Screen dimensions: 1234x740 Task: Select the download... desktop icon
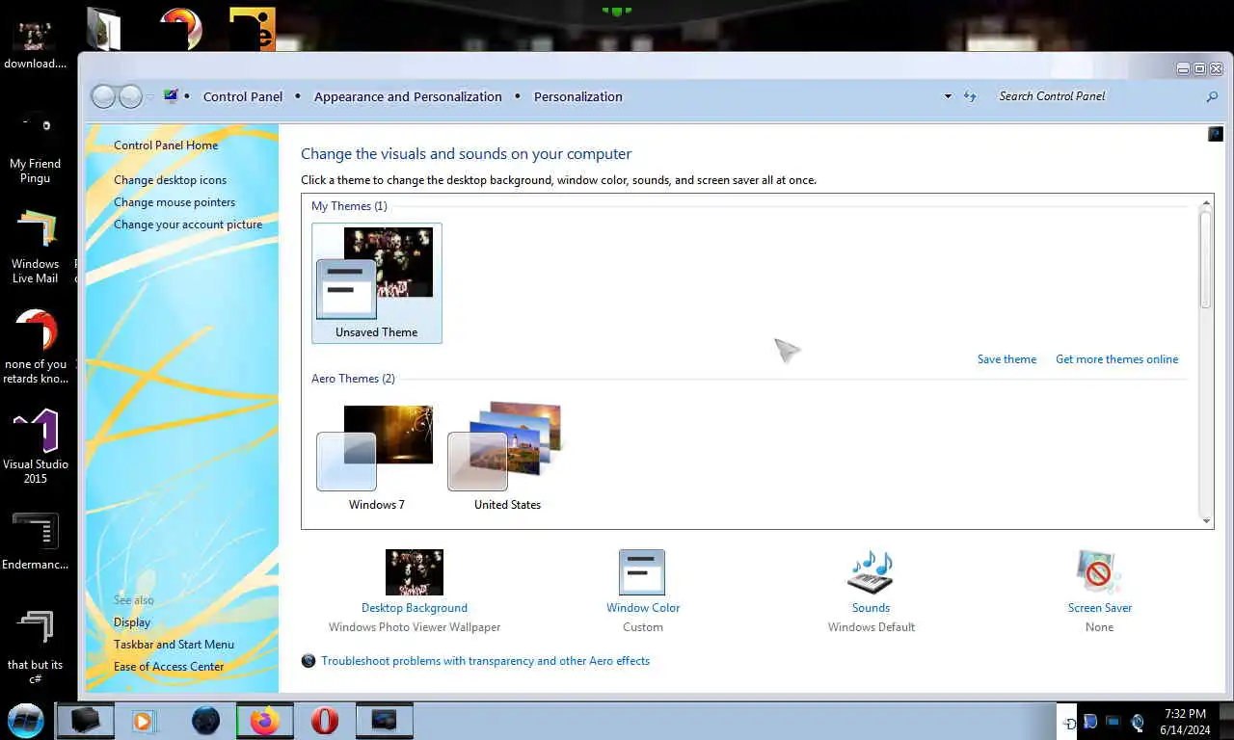point(35,44)
